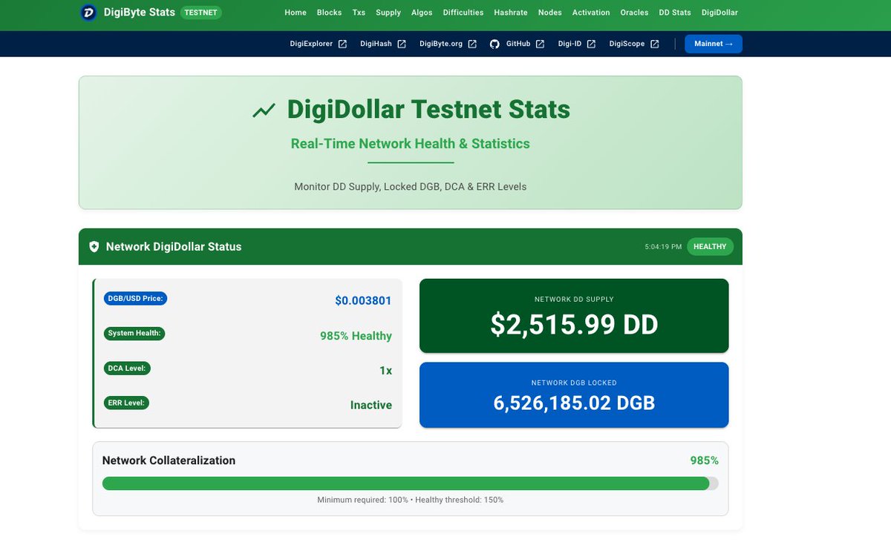The image size is (891, 545).
Task: Click the trending chart icon beside the title
Action: coord(264,110)
